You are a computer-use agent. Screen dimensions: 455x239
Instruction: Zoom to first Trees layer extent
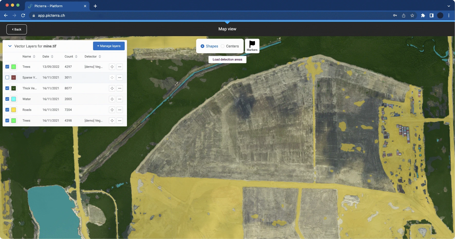112,67
